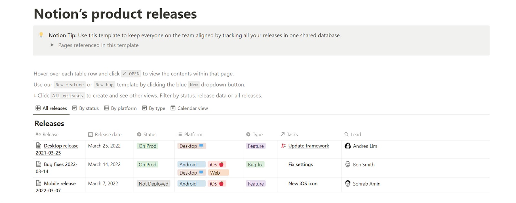Click the Mobile release page icon
The image size is (516, 203).
[x=39, y=183]
